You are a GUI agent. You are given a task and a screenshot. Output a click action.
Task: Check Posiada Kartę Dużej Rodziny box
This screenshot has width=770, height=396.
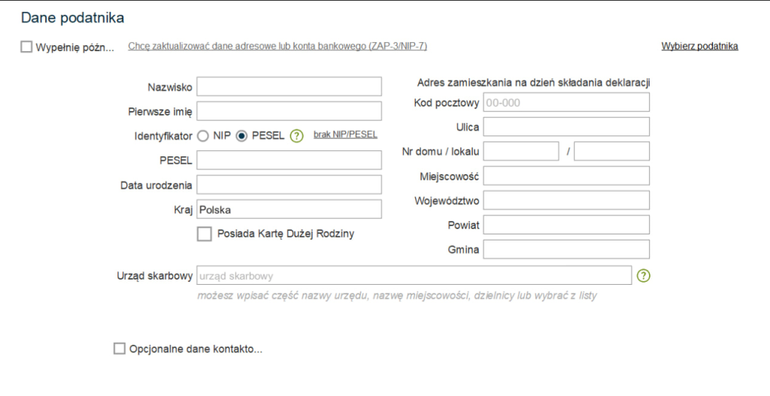[x=205, y=234]
